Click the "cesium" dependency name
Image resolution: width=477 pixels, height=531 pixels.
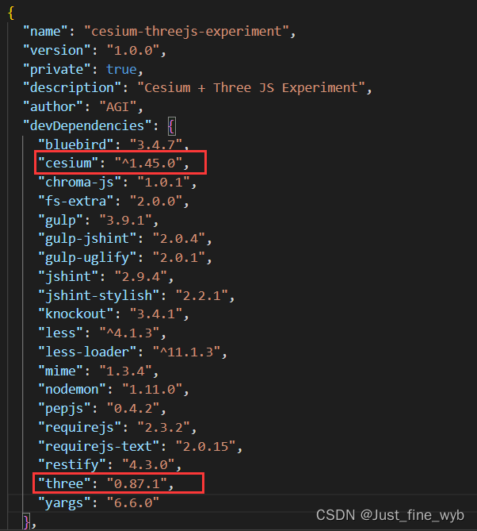click(x=68, y=164)
